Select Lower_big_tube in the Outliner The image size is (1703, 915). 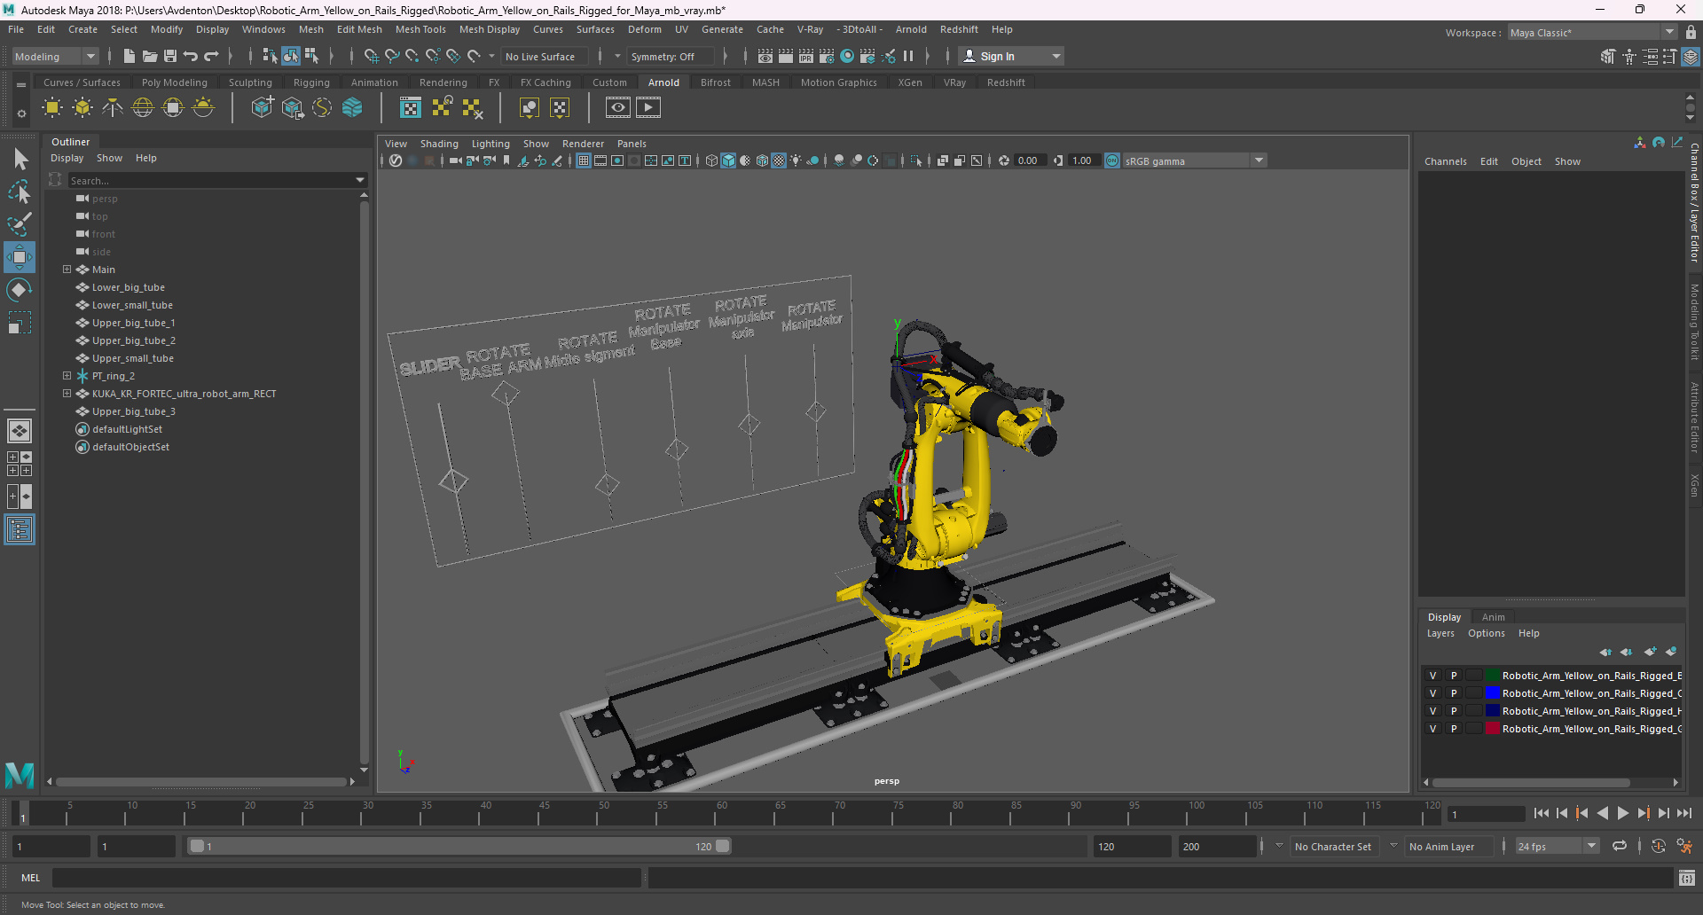128,287
